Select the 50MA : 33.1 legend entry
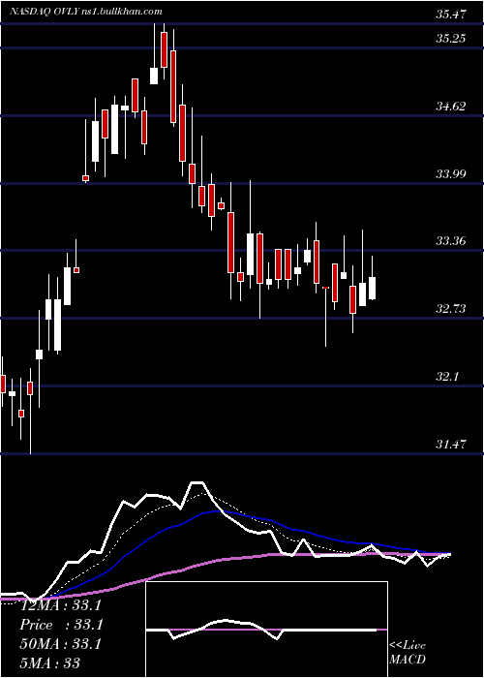484x678 pixels. [x=60, y=644]
